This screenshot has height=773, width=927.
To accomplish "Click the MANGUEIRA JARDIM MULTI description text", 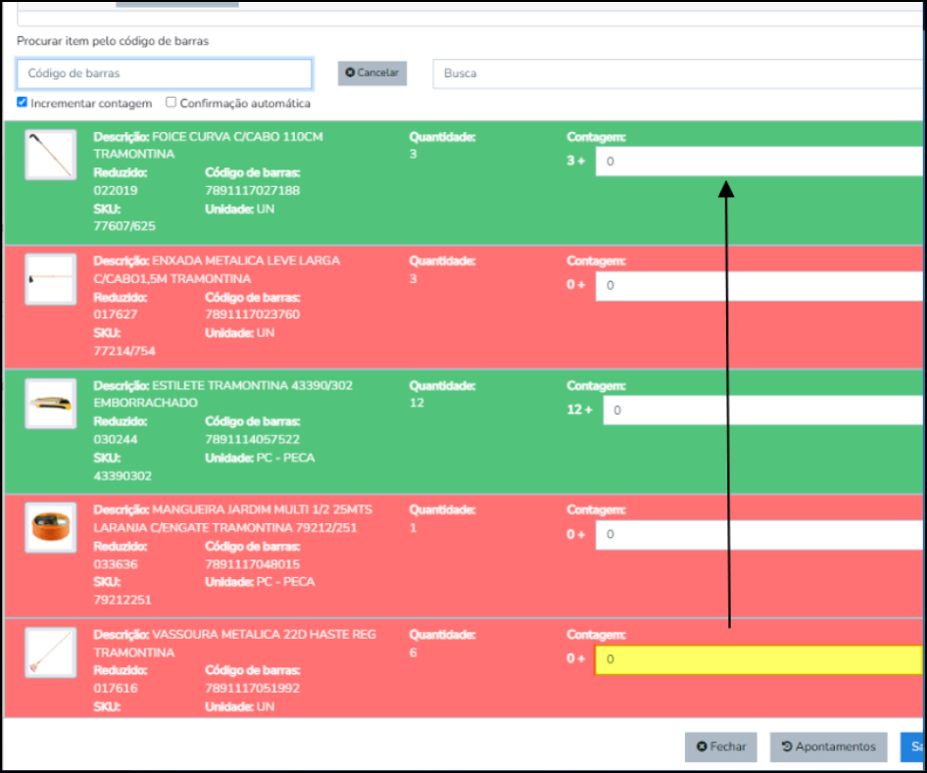I will 233,518.
